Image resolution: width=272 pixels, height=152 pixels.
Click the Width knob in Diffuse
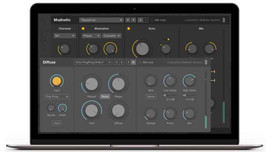[63, 108]
